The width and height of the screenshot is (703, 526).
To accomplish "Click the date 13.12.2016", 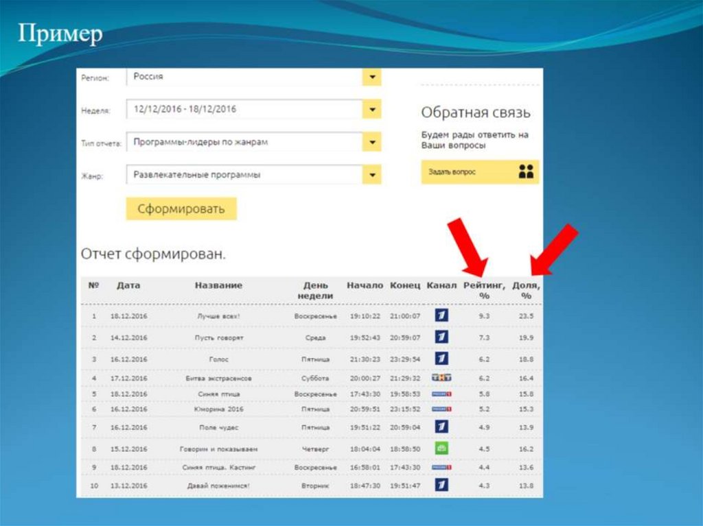I will pos(128,486).
